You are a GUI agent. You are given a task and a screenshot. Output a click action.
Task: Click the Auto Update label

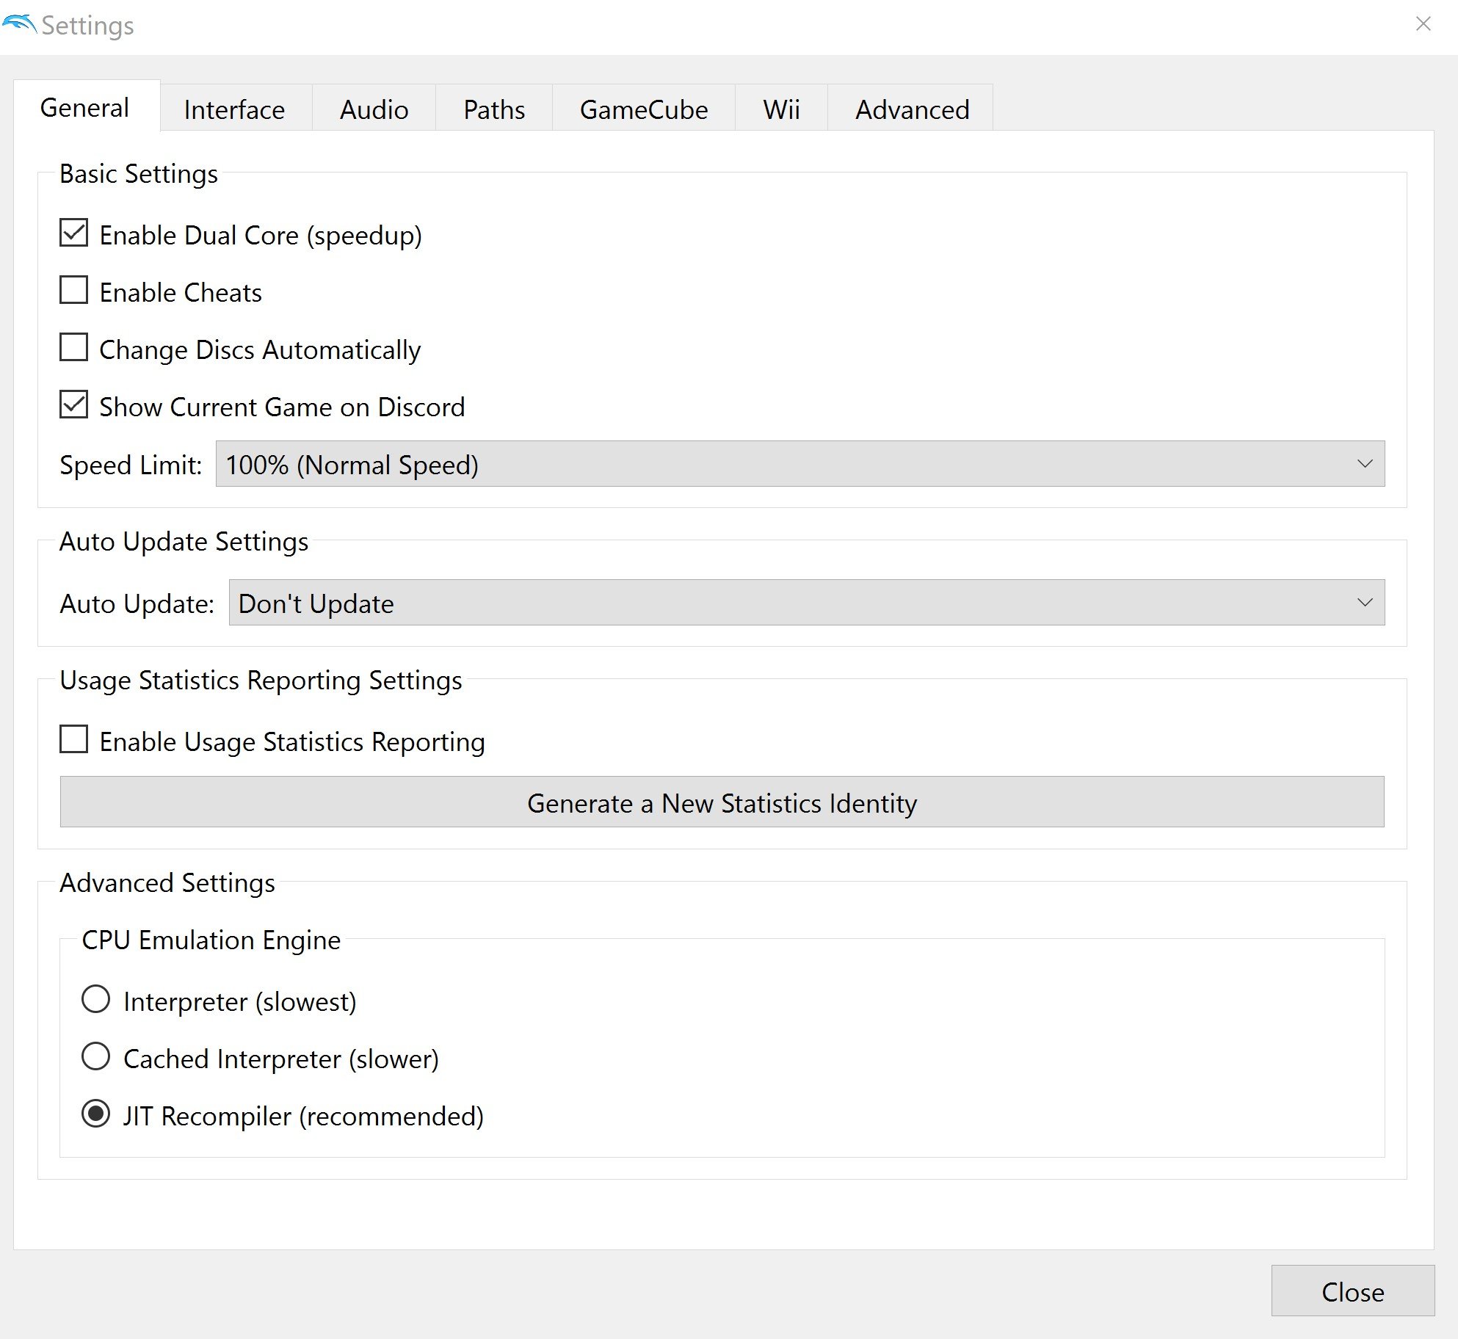click(137, 604)
